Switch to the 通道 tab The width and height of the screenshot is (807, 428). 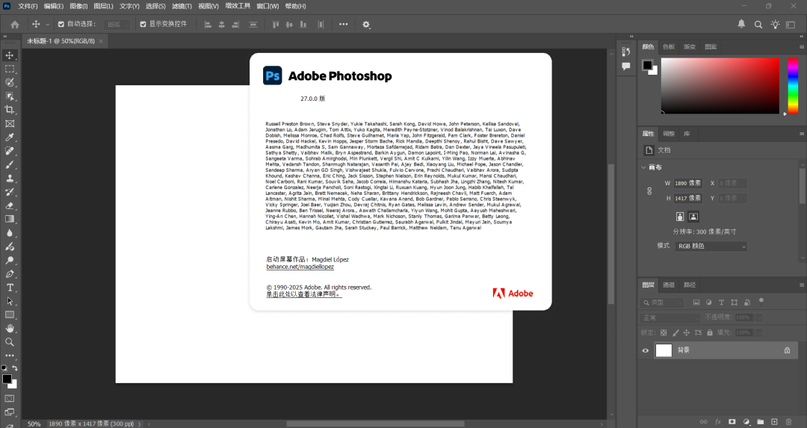[669, 285]
